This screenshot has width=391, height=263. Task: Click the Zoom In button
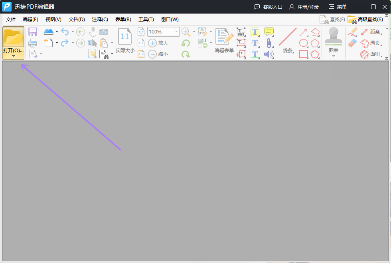point(158,43)
